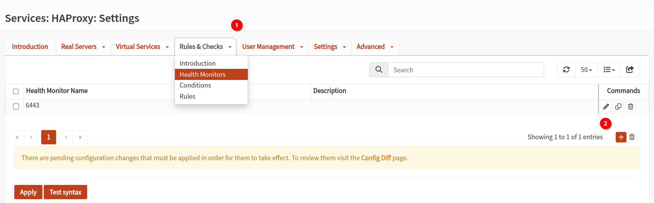
Task: Select Conditions from the Rules & Checks menu
Action: (x=195, y=85)
